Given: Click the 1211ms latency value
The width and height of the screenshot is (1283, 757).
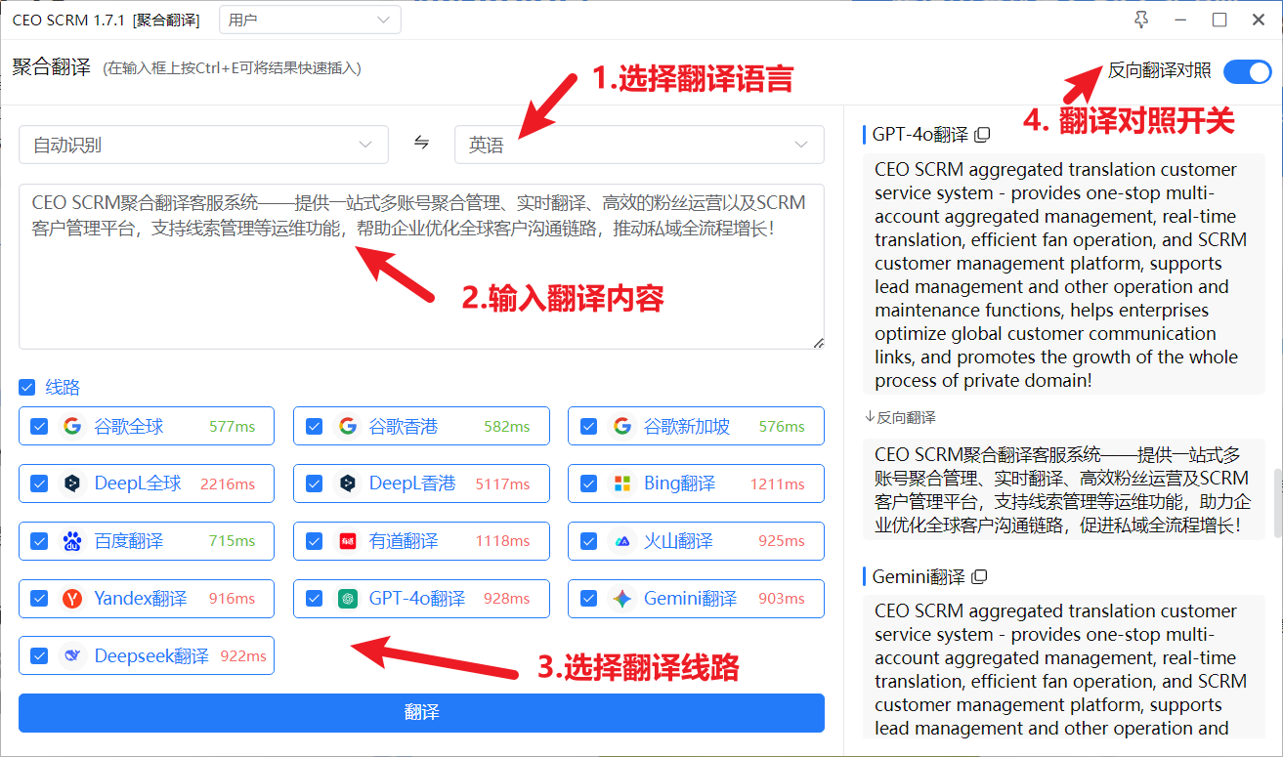Looking at the screenshot, I should [x=778, y=484].
